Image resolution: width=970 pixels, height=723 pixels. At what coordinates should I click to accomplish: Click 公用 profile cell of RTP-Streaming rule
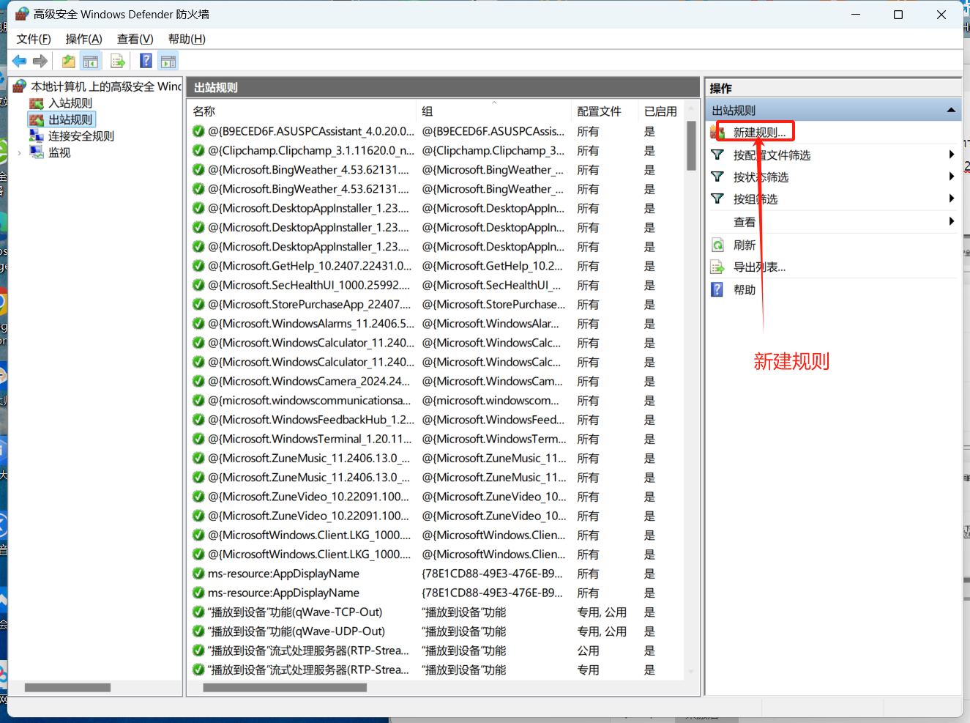click(588, 650)
